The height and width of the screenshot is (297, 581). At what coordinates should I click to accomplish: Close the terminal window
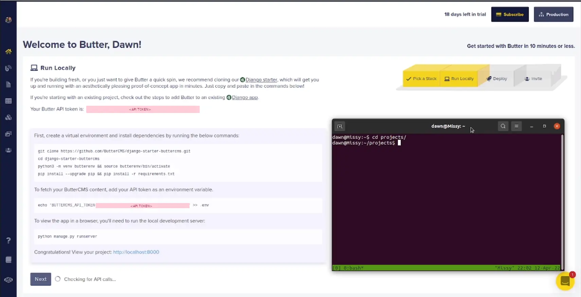tap(557, 126)
